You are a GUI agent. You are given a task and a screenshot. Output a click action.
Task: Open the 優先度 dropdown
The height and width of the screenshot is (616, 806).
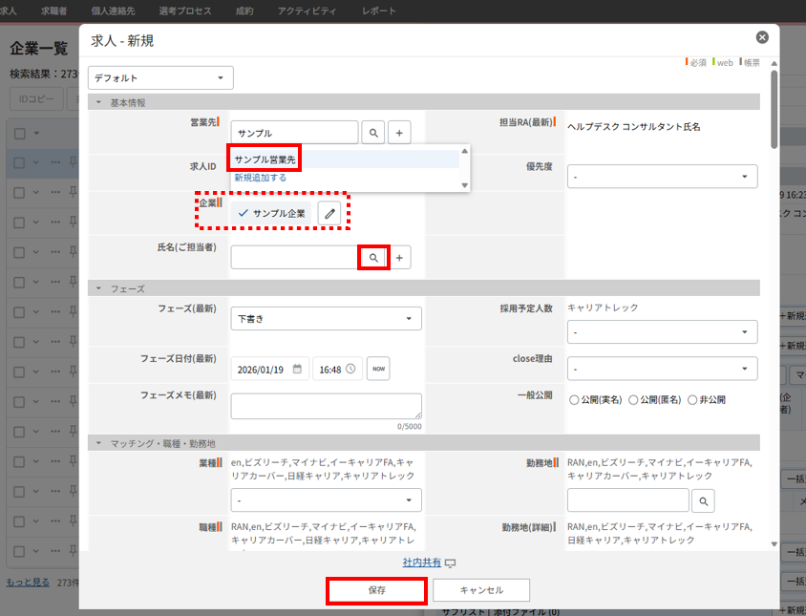point(662,177)
